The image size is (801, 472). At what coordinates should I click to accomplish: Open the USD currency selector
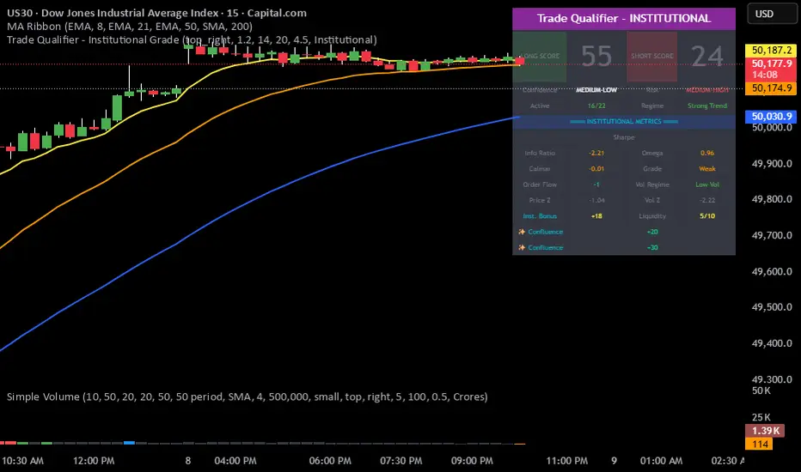[772, 14]
